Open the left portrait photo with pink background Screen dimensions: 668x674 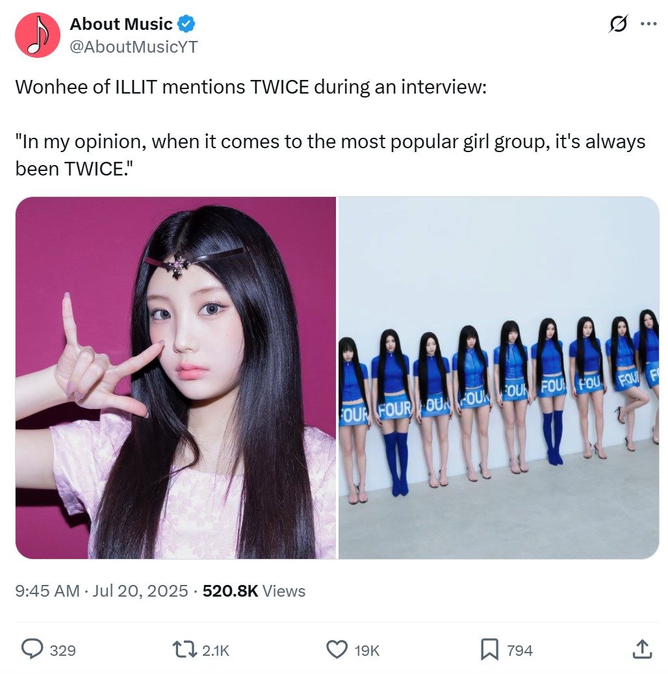[175, 378]
